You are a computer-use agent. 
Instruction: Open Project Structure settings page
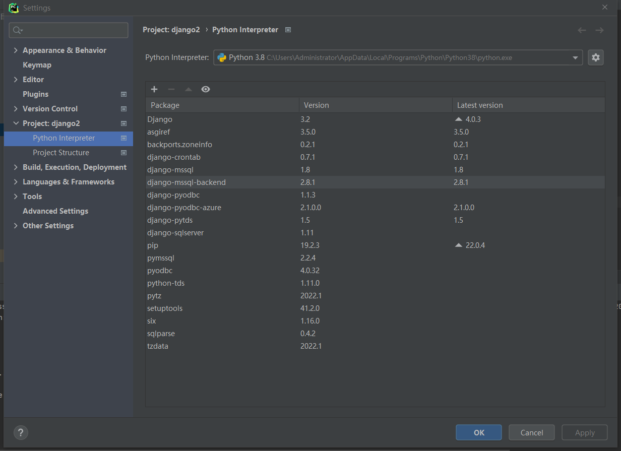(61, 153)
